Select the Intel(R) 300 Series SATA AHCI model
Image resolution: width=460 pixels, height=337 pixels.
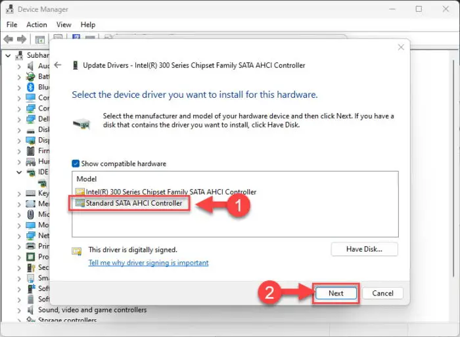pyautogui.click(x=166, y=192)
